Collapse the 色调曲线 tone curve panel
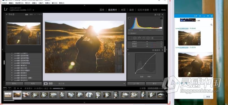228x105 pixels. pos(162,50)
